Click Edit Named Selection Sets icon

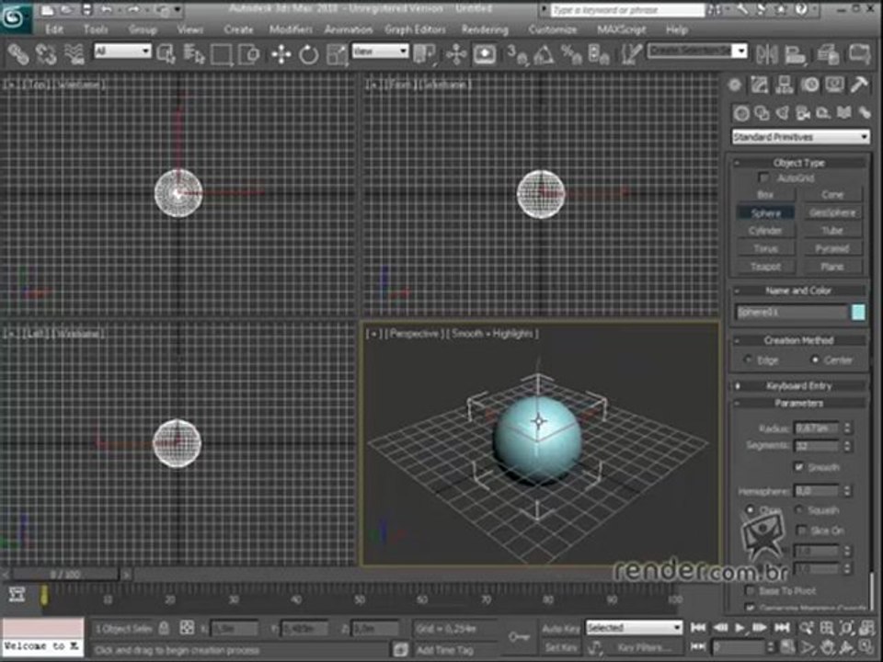(631, 54)
